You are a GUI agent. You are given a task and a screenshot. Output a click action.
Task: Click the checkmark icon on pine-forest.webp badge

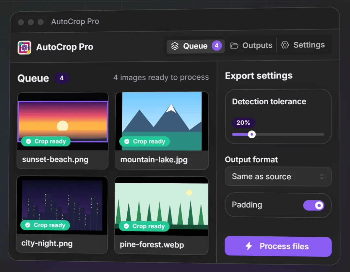pos(126,226)
